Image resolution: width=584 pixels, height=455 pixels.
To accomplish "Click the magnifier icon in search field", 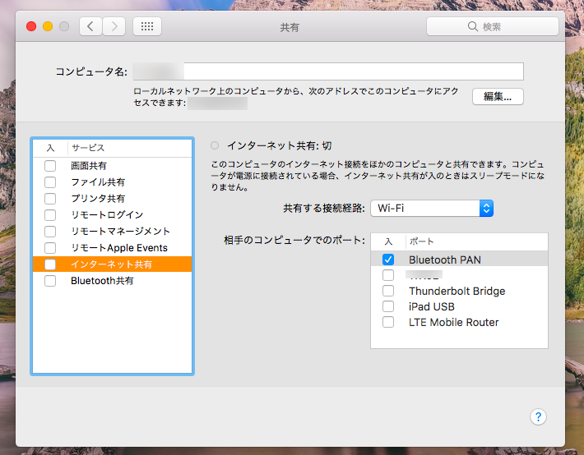I will click(473, 26).
